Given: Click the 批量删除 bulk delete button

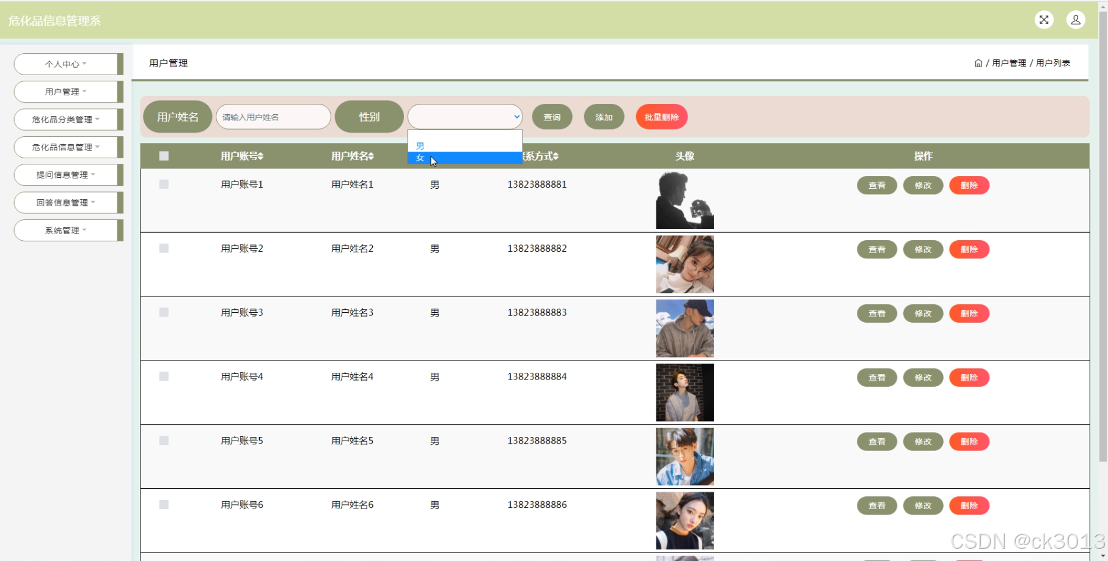Looking at the screenshot, I should click(662, 117).
